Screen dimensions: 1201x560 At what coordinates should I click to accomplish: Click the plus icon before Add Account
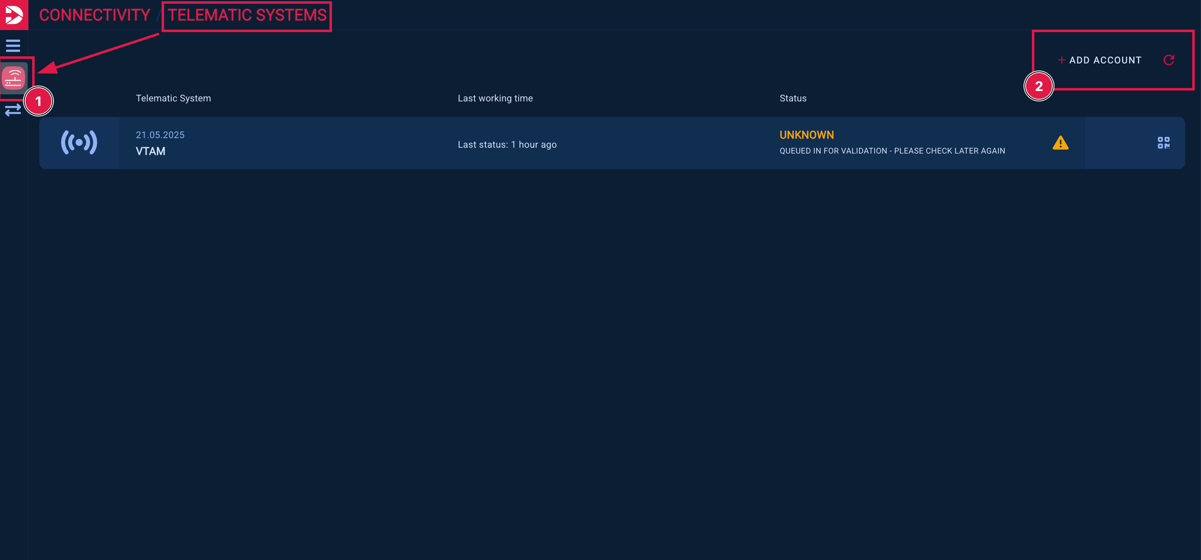point(1062,60)
